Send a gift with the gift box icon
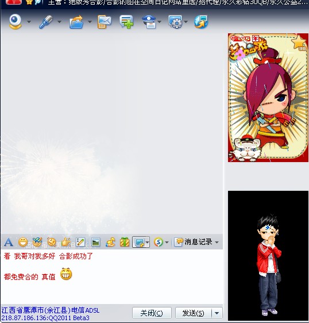309x323 pixels. click(125, 242)
